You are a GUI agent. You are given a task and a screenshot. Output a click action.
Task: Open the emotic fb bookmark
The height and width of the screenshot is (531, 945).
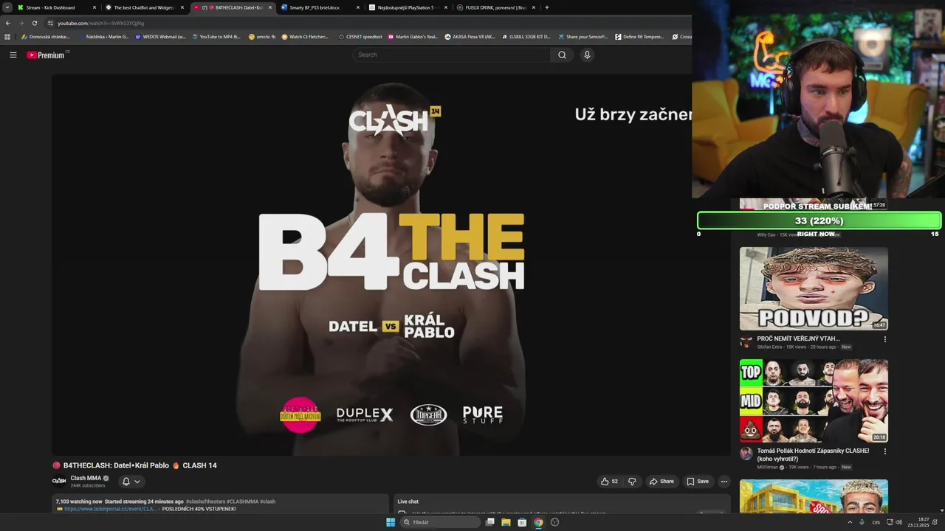click(x=262, y=36)
